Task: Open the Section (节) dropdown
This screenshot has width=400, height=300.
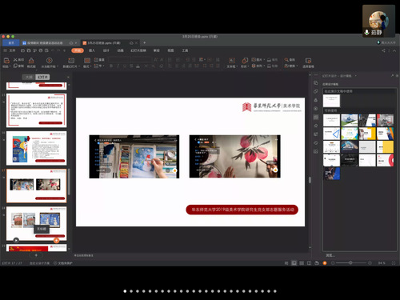Action: click(98, 66)
